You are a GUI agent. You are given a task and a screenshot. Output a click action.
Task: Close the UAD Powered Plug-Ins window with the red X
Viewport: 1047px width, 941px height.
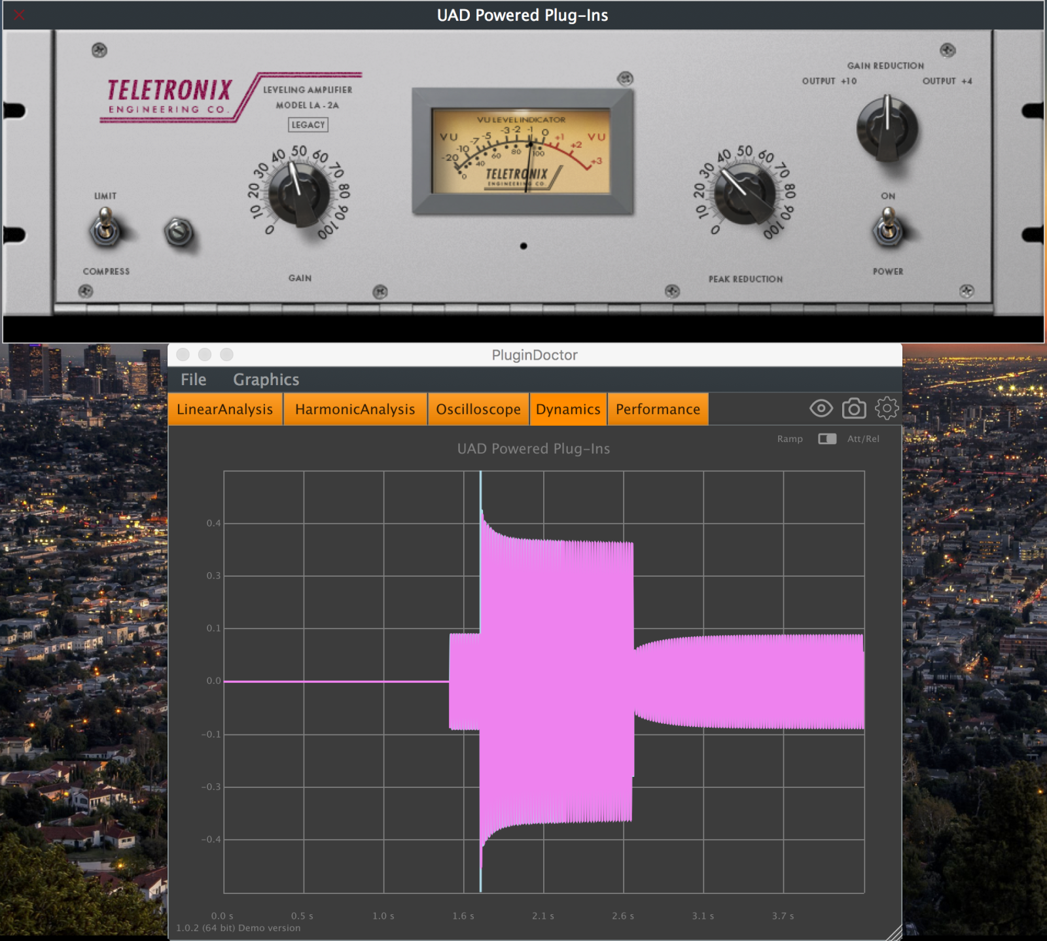pos(19,14)
